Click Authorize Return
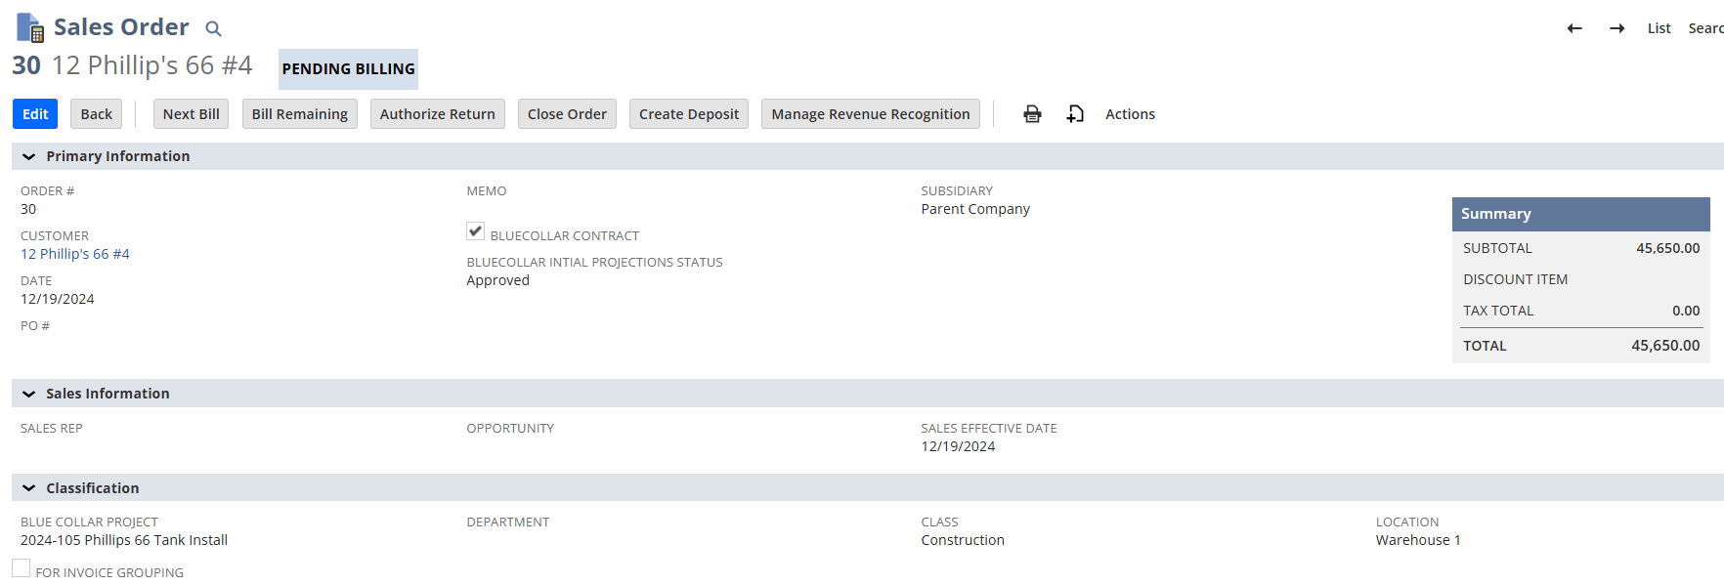Screen dimensions: 1724x585 pos(437,114)
